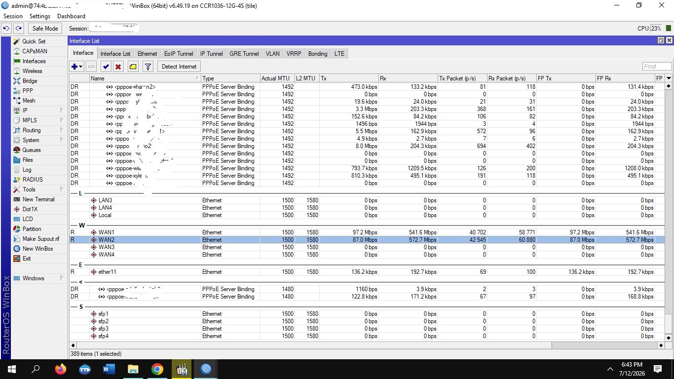Disable the selected interface with the red X

[118, 67]
